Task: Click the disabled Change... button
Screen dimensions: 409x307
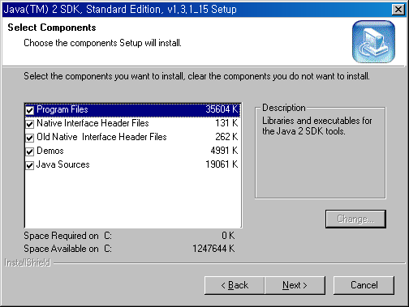Action: [355, 219]
